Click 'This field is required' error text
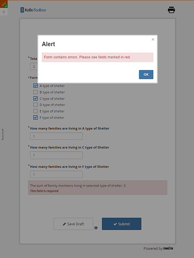Viewport: 194px width, 258px height. pyautogui.click(x=44, y=191)
